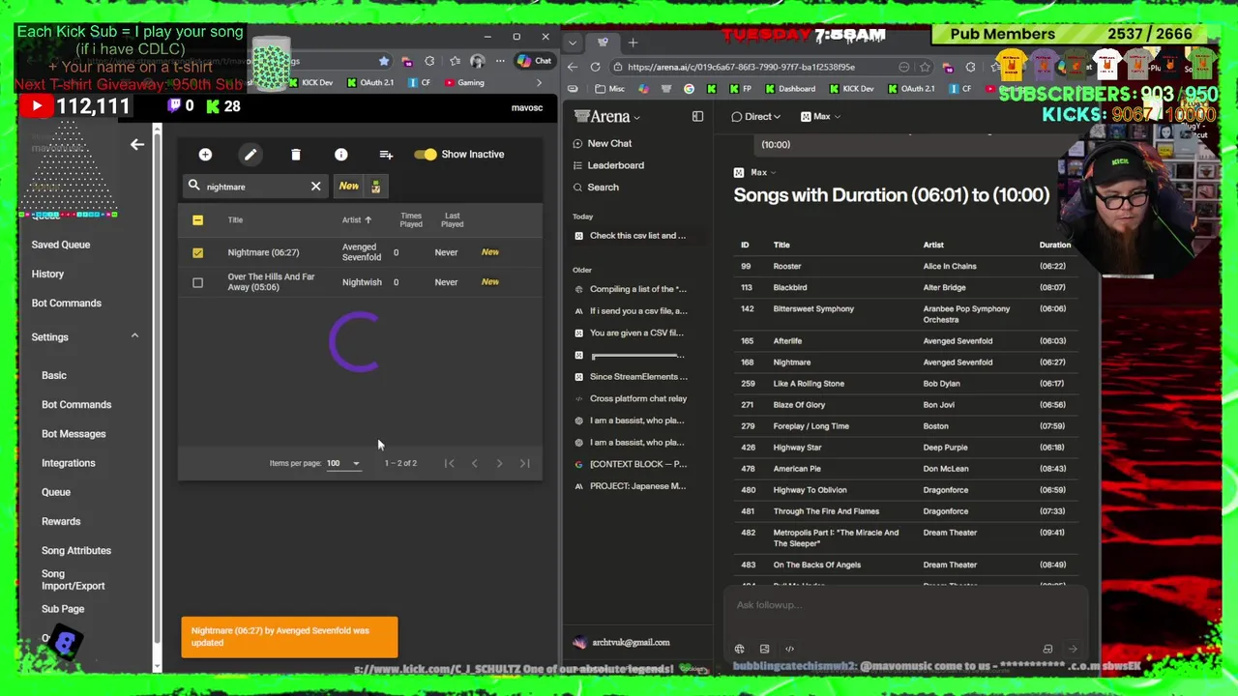Open Integrations settings item
The width and height of the screenshot is (1238, 696).
pos(69,463)
